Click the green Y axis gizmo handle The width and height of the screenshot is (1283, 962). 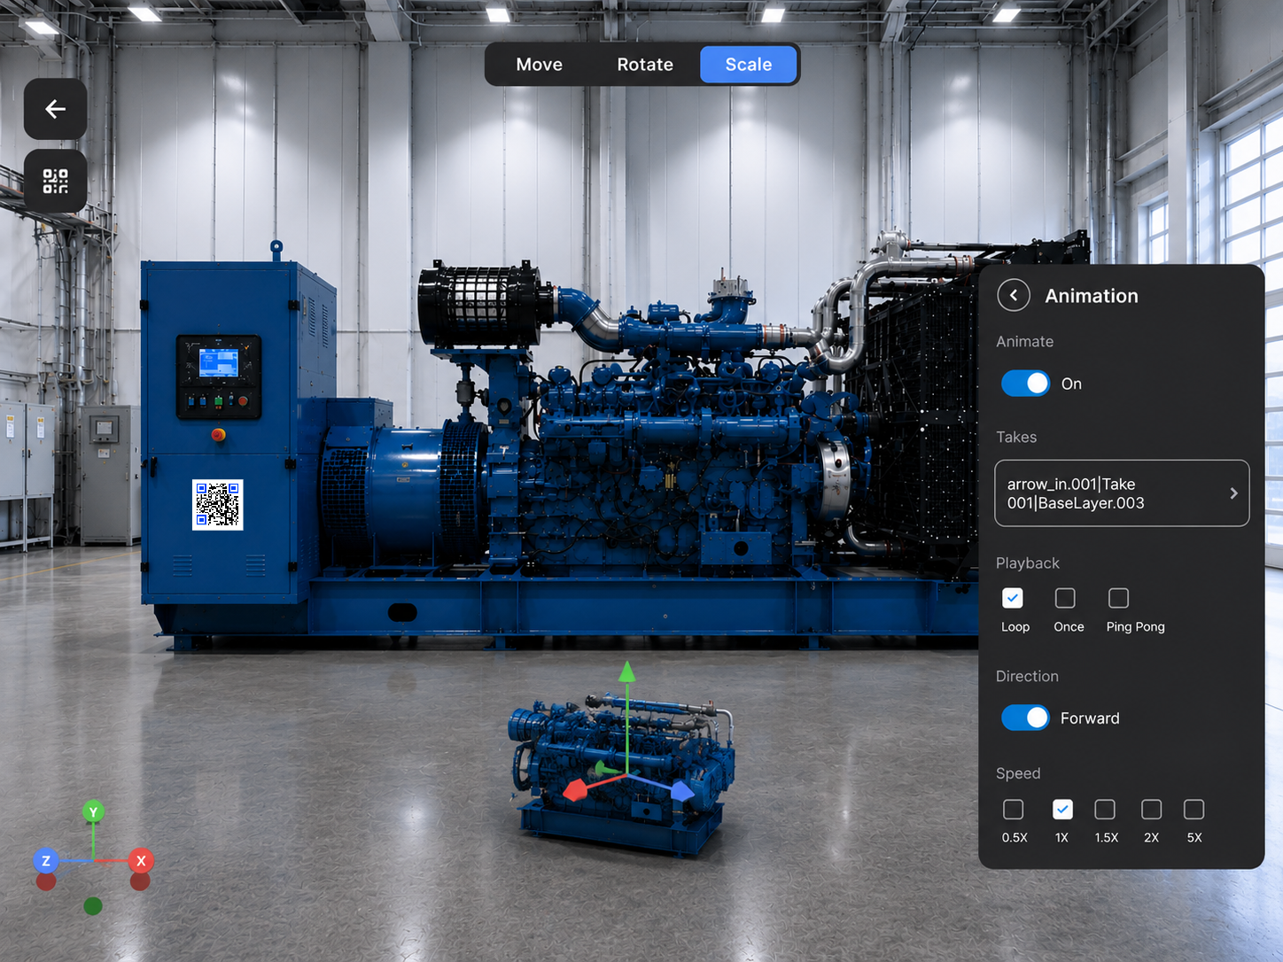(93, 811)
